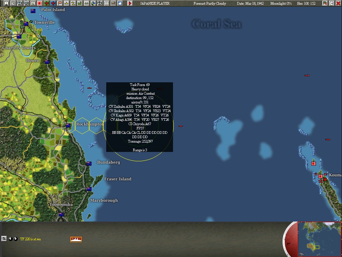Open the information 'i' toolbar icon
Viewport: 342px width, 257px height.
coord(33,3)
